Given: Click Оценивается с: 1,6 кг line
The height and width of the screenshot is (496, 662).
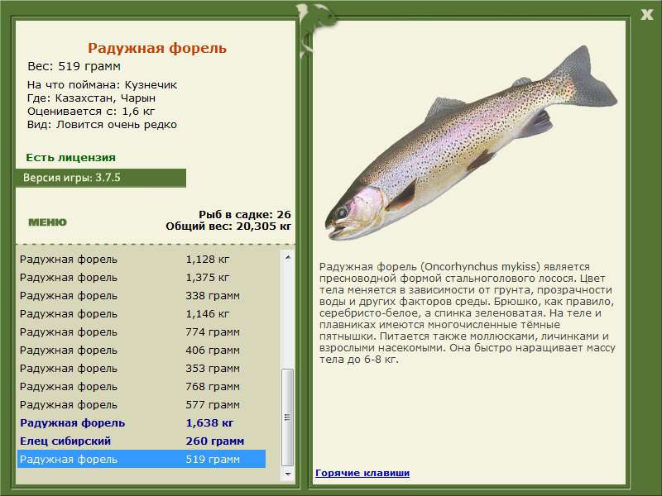Looking at the screenshot, I should click(91, 112).
